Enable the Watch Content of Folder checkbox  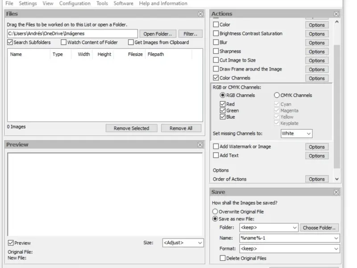tap(64, 42)
